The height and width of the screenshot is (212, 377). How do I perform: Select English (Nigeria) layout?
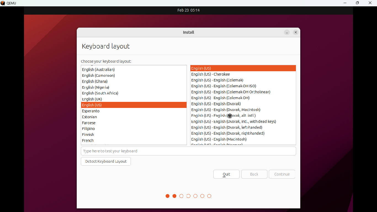tap(134, 87)
